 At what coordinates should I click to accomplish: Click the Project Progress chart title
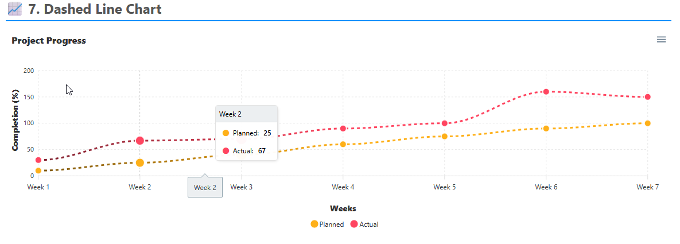click(x=49, y=41)
